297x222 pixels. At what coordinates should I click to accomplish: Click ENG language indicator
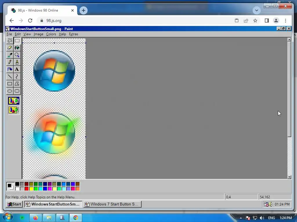click(271, 218)
